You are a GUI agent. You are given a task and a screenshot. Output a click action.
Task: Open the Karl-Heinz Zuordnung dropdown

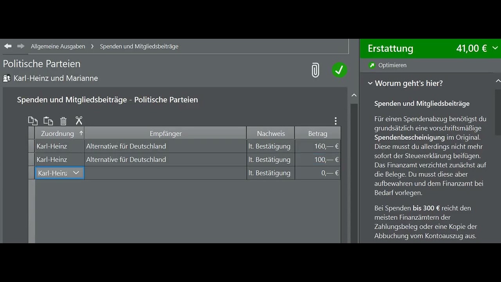76,173
